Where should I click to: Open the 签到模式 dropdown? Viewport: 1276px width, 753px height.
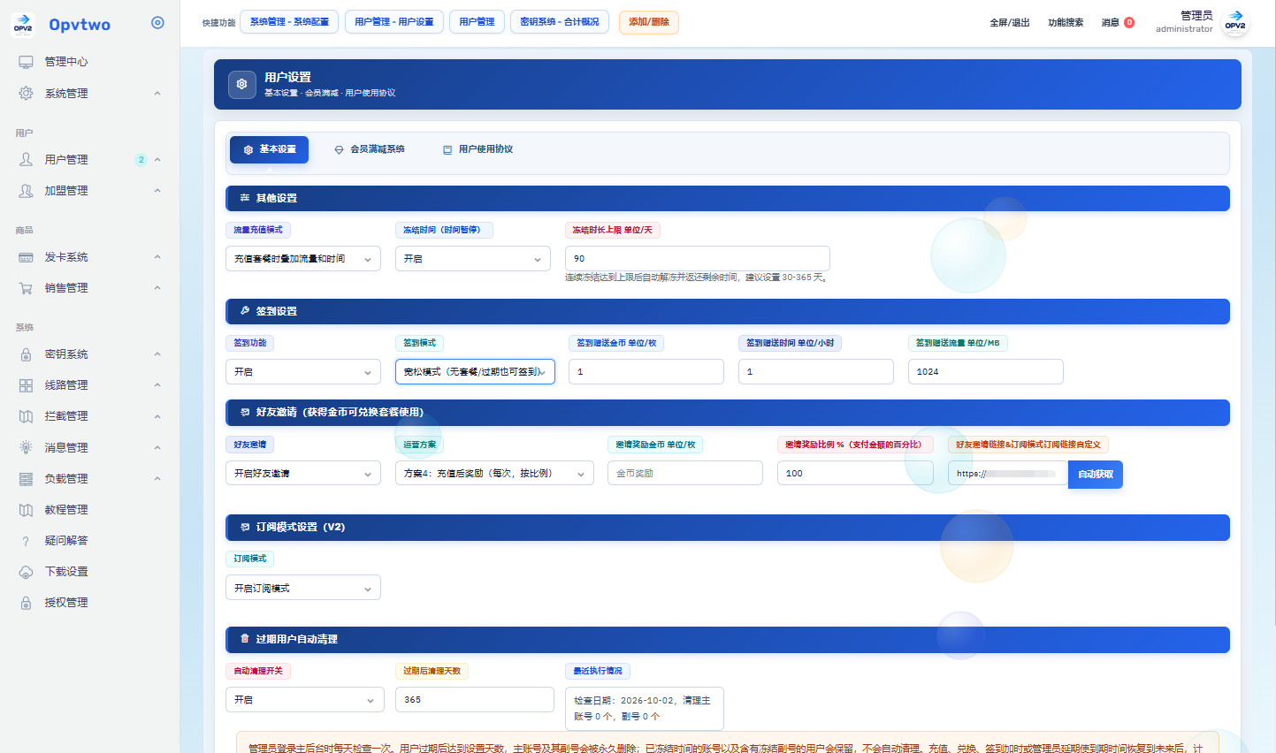pos(475,372)
